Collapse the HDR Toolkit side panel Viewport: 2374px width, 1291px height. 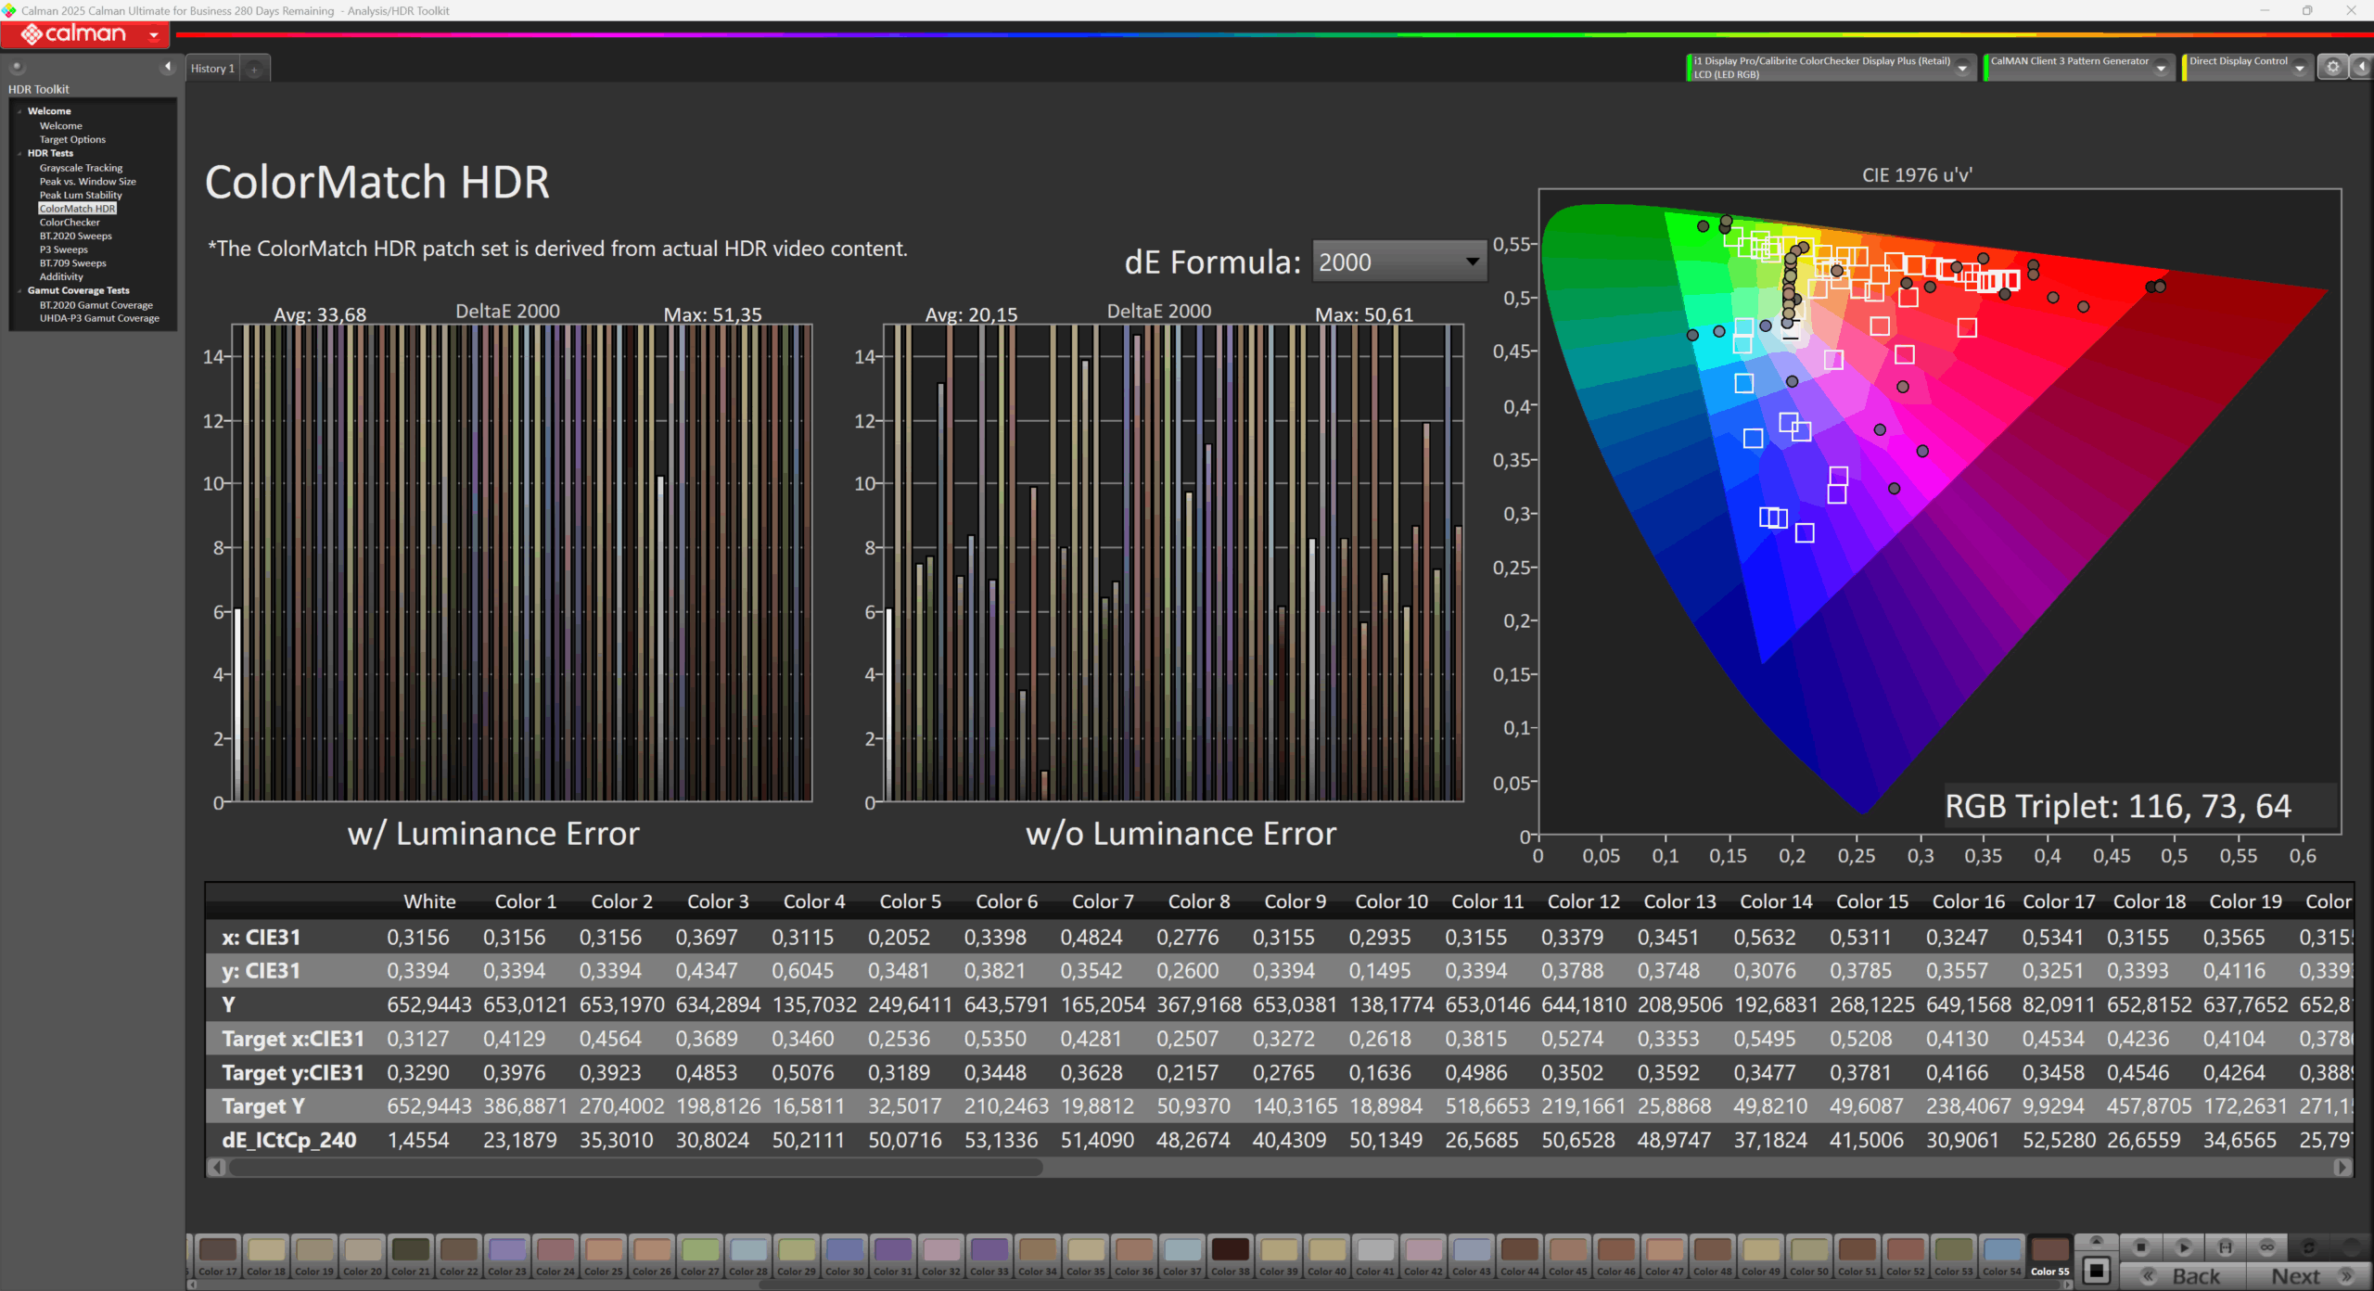tap(169, 67)
